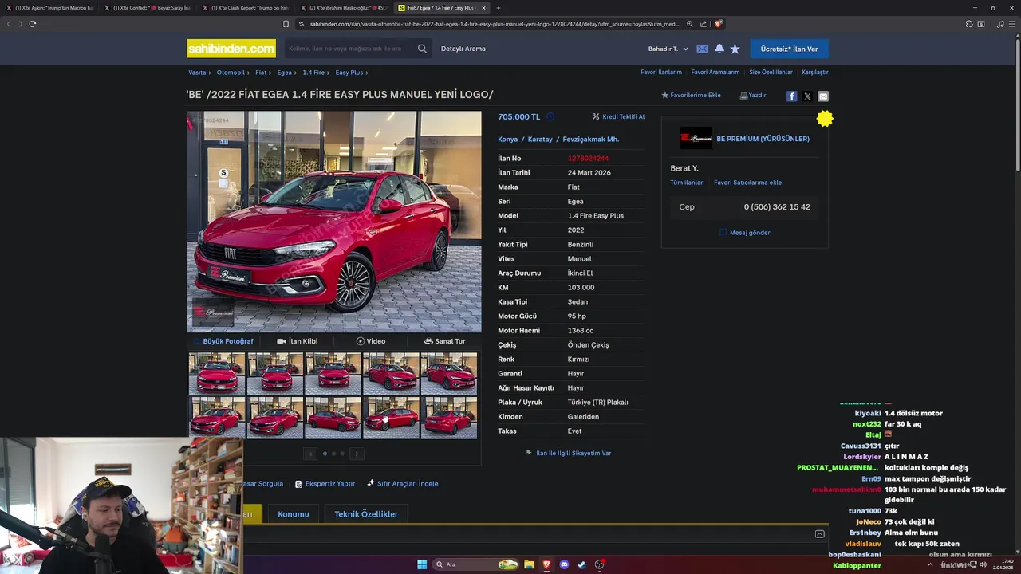Open Steam from taskbar

tap(581, 564)
